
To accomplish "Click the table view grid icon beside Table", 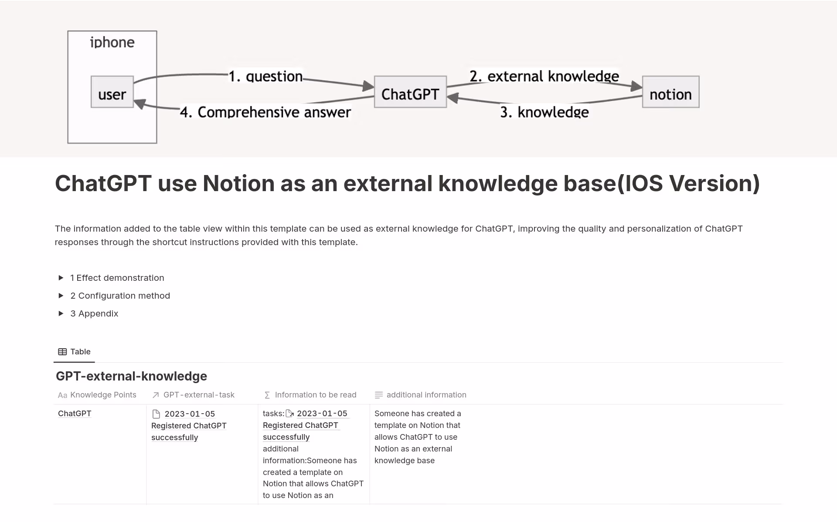I will coord(62,351).
